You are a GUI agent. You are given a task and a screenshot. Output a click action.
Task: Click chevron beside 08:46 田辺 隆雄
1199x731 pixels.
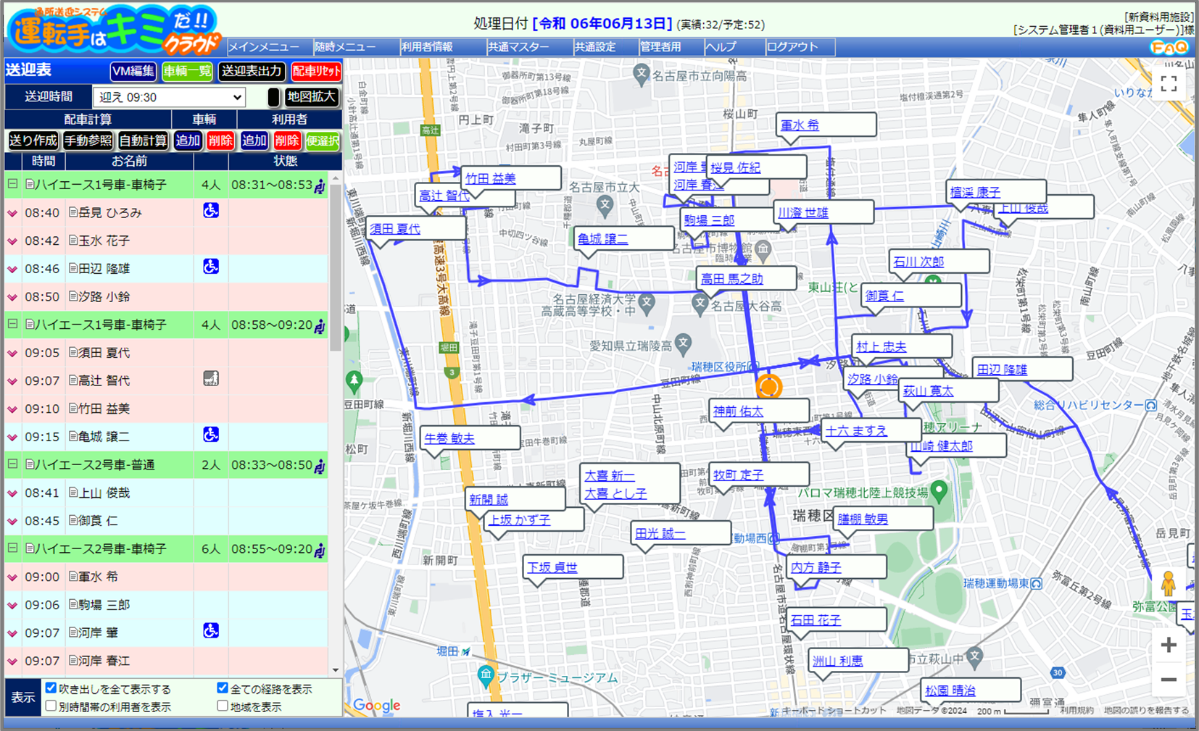tap(12, 269)
